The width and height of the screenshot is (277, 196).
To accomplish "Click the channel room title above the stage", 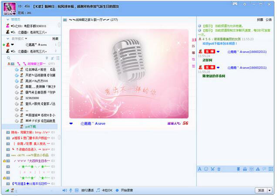I will 93,20.
